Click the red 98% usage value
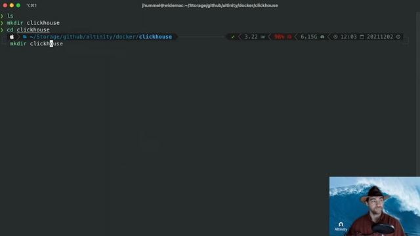 click(x=279, y=37)
